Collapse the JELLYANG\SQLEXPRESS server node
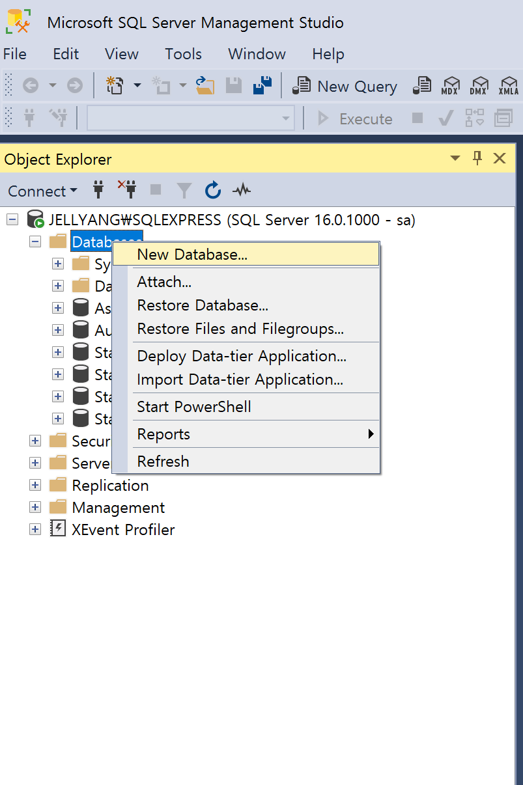The height and width of the screenshot is (785, 523). [x=12, y=220]
